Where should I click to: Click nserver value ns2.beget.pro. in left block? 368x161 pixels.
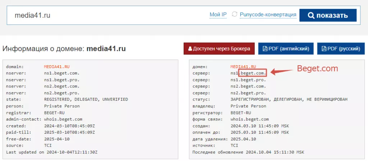tap(62, 93)
